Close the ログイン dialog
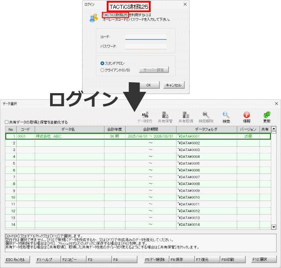Screen dimensions: 281x268 [185, 4]
